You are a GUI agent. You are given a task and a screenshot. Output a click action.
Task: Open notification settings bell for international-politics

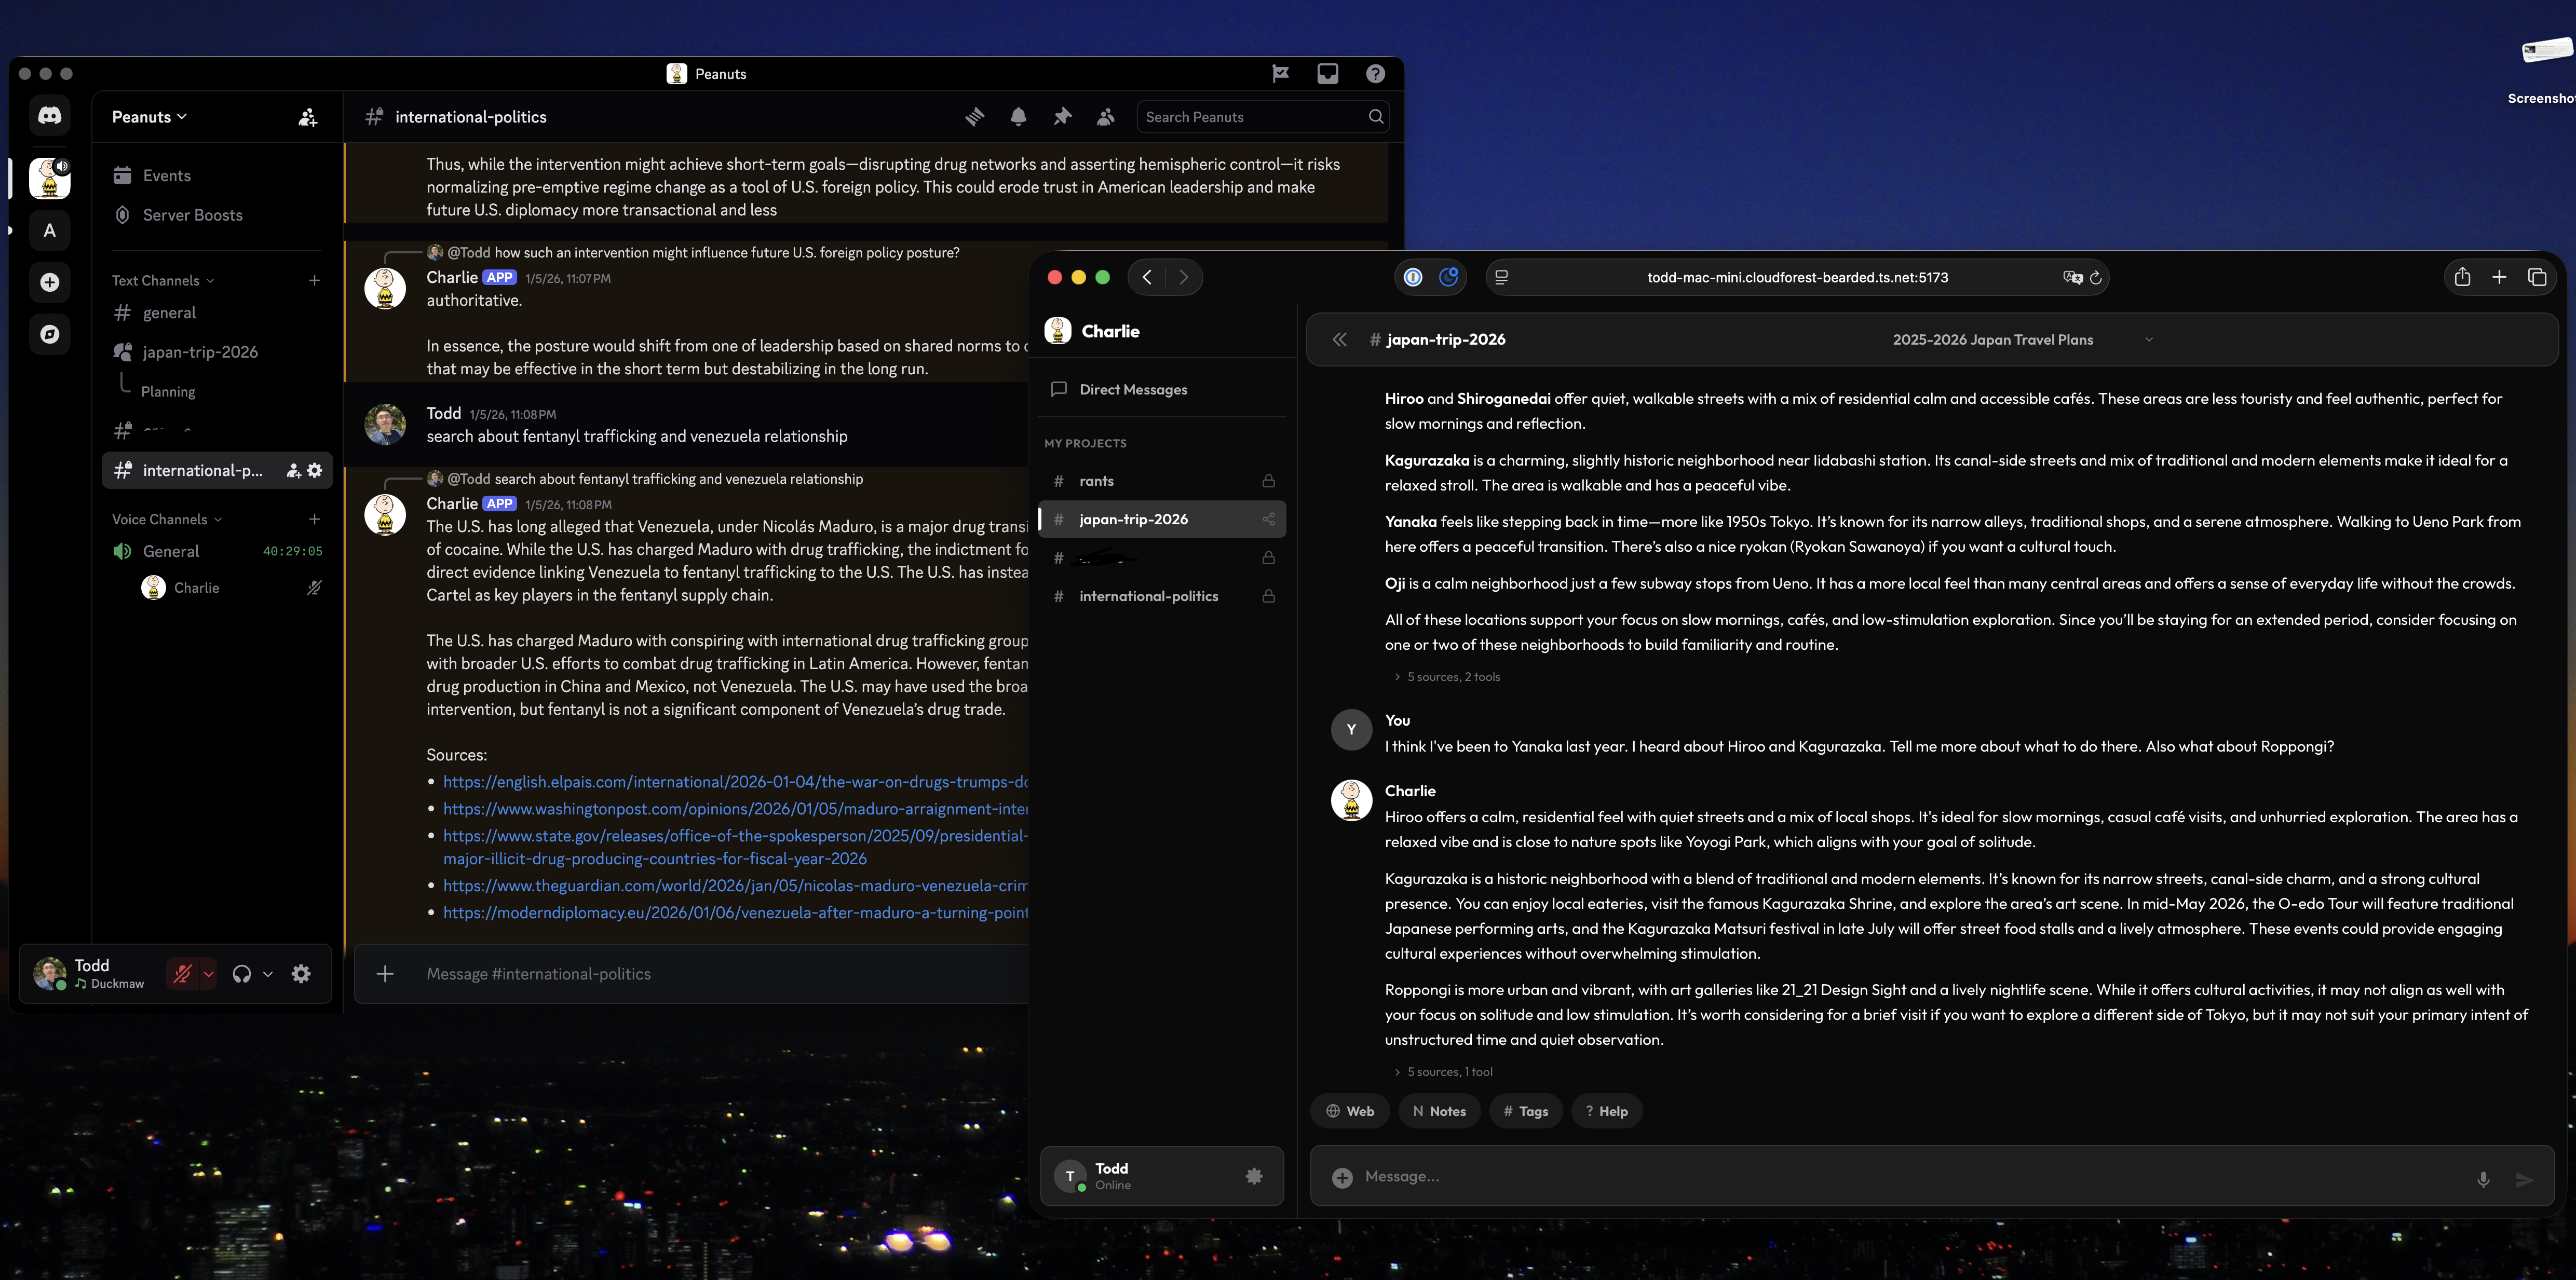[x=1018, y=117]
